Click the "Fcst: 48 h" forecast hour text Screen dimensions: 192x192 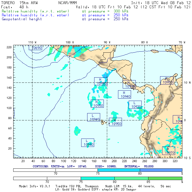(15, 7)
